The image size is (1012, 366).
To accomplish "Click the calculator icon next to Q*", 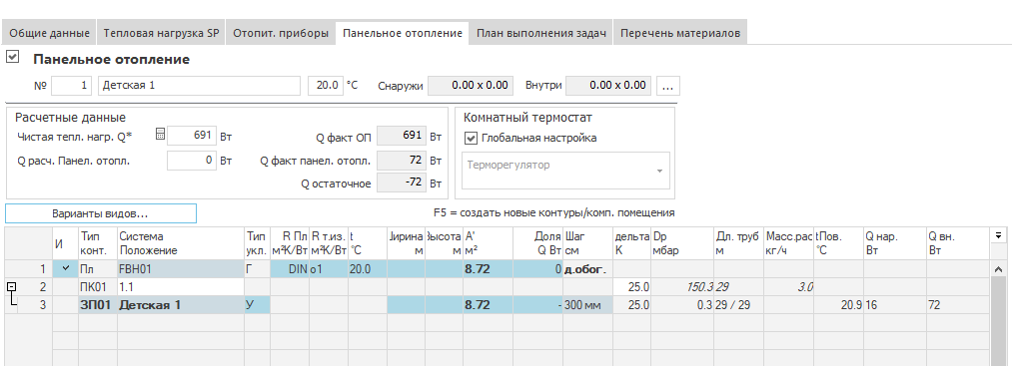I will (x=160, y=135).
